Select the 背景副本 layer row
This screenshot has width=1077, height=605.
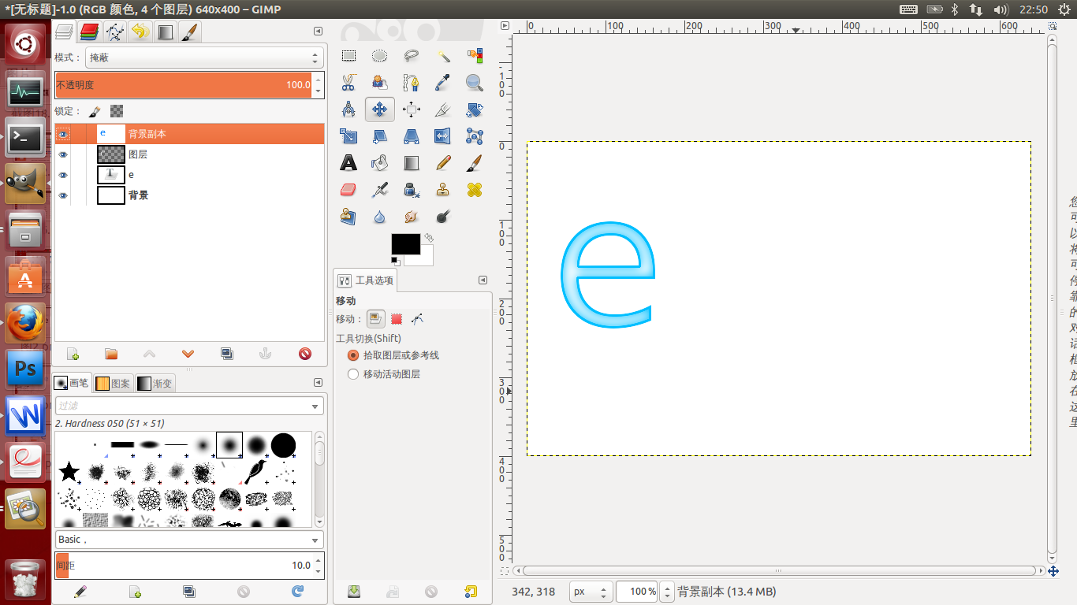pos(189,134)
